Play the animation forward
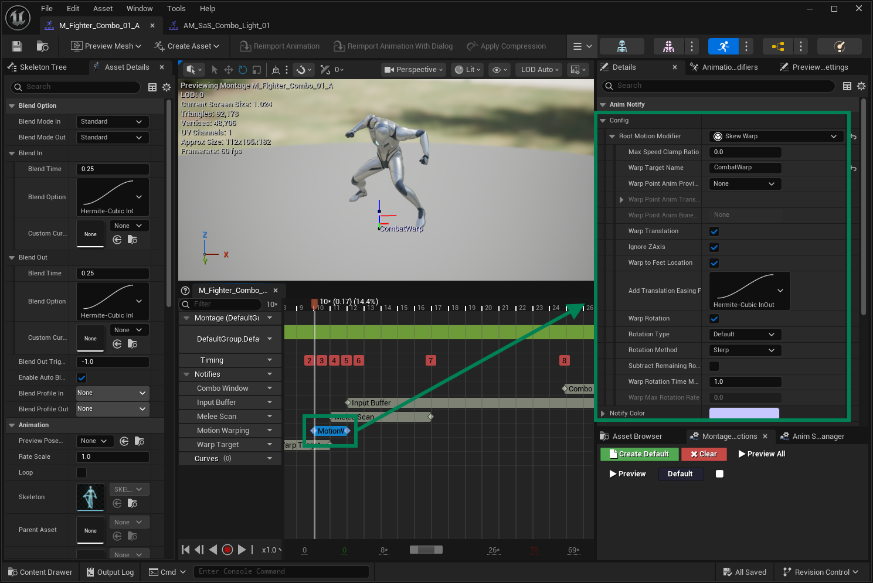The width and height of the screenshot is (873, 583). click(x=242, y=550)
